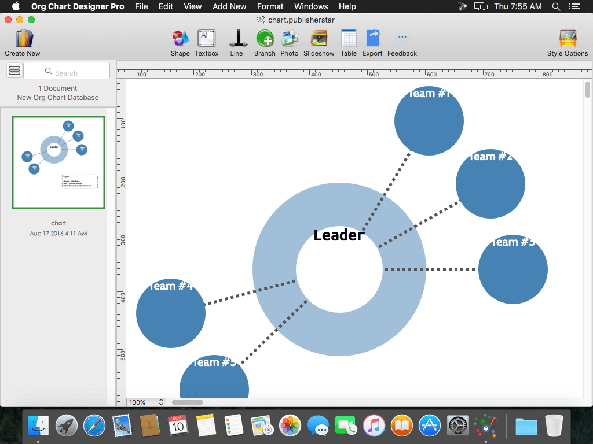This screenshot has height=444, width=593.
Task: Add a Textbox from toolbar
Action: (x=207, y=39)
